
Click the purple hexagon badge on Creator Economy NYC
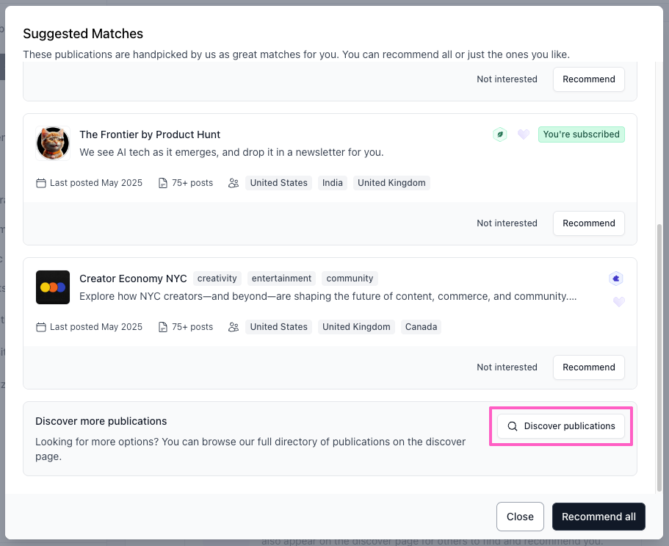616,279
